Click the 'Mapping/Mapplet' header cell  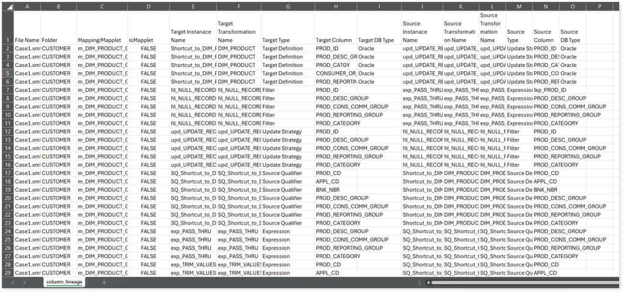pos(102,27)
